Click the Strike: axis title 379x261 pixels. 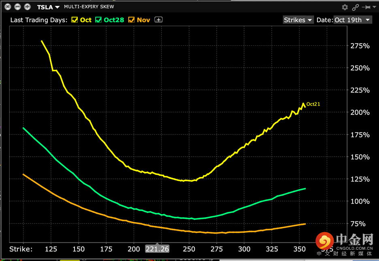(21, 249)
